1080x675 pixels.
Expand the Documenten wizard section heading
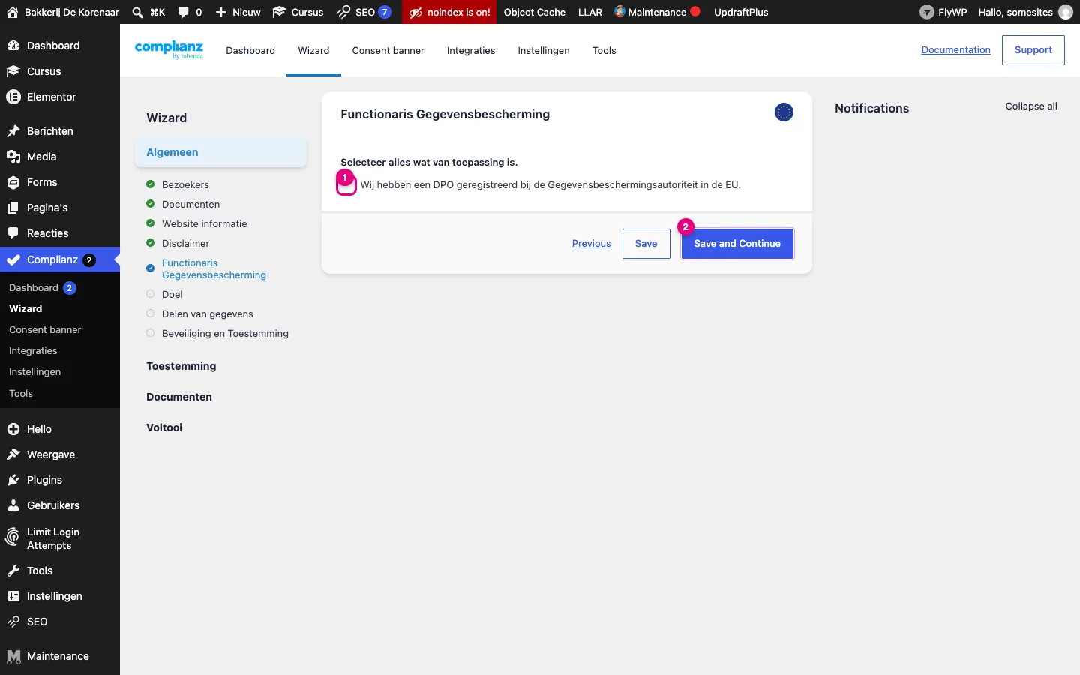click(178, 397)
